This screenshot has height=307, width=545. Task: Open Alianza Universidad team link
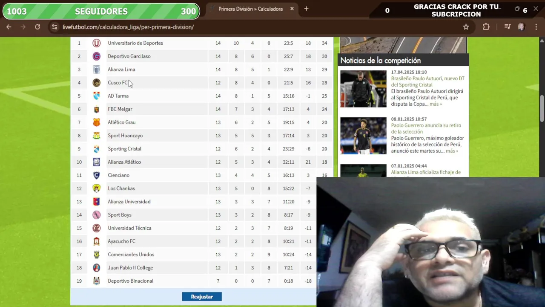pos(129,202)
